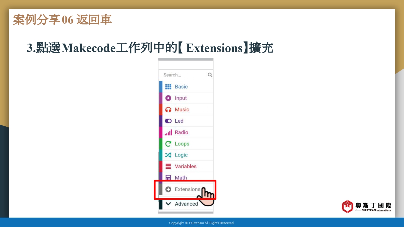Select the Logic category label
404x227 pixels.
(x=181, y=155)
